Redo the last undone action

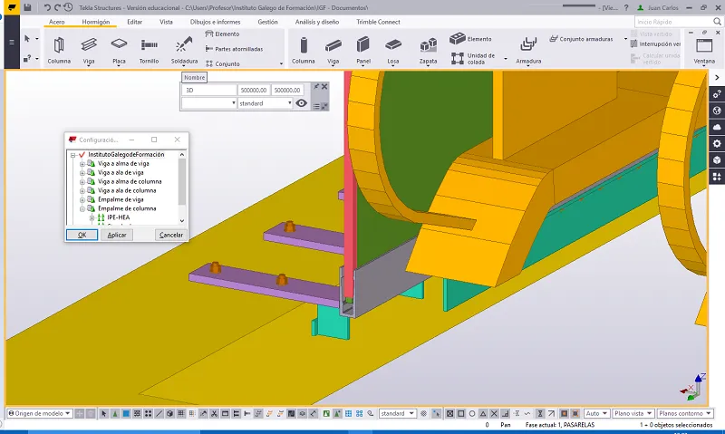[57, 7]
